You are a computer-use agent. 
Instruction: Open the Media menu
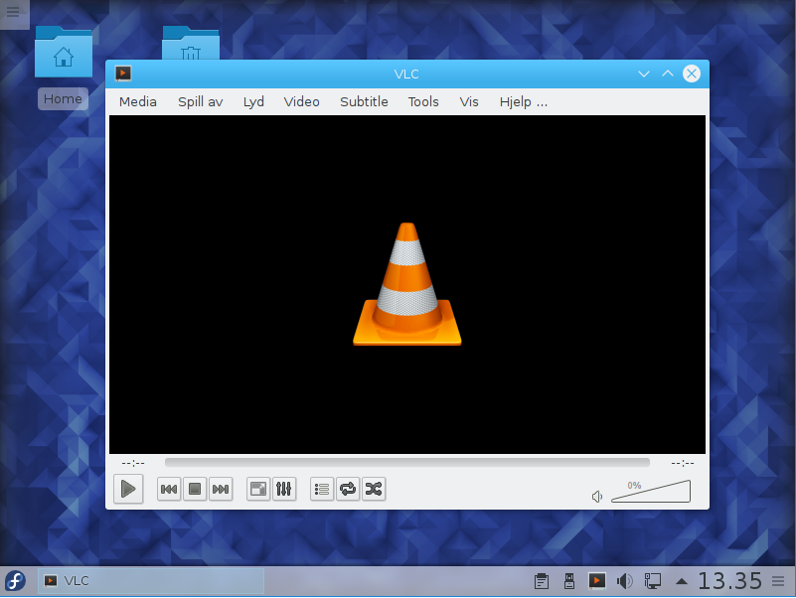[x=137, y=102]
